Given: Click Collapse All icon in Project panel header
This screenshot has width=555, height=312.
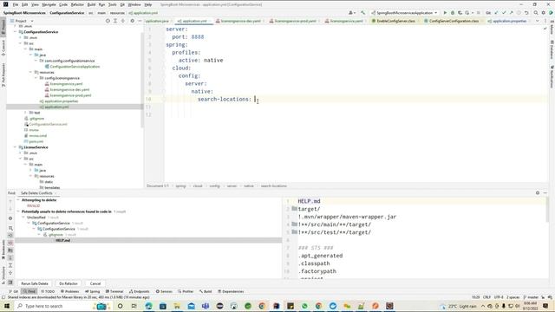Looking at the screenshot, I should pos(123,21).
